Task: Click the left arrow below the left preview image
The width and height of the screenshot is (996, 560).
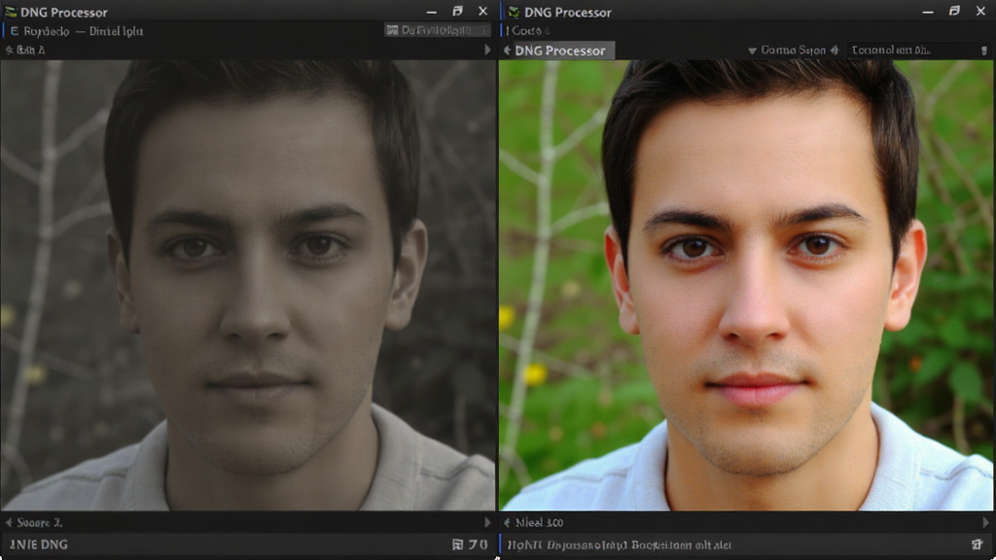Action: [x=9, y=522]
